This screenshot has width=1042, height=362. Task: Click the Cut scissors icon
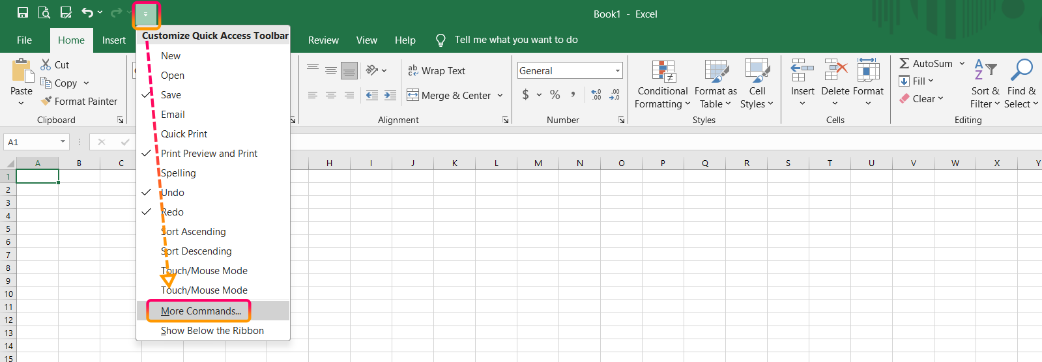[x=46, y=64]
